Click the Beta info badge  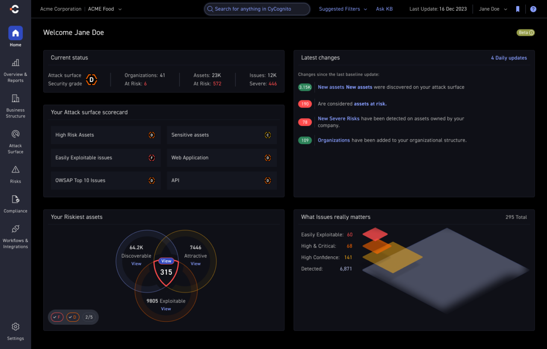point(526,32)
